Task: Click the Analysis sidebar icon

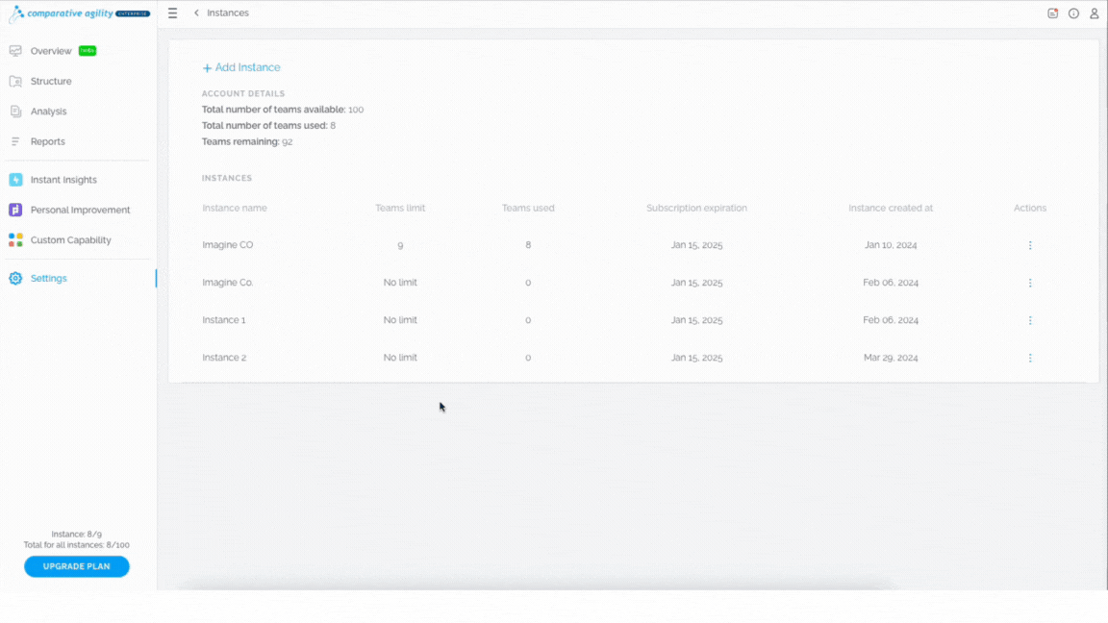Action: click(x=15, y=112)
